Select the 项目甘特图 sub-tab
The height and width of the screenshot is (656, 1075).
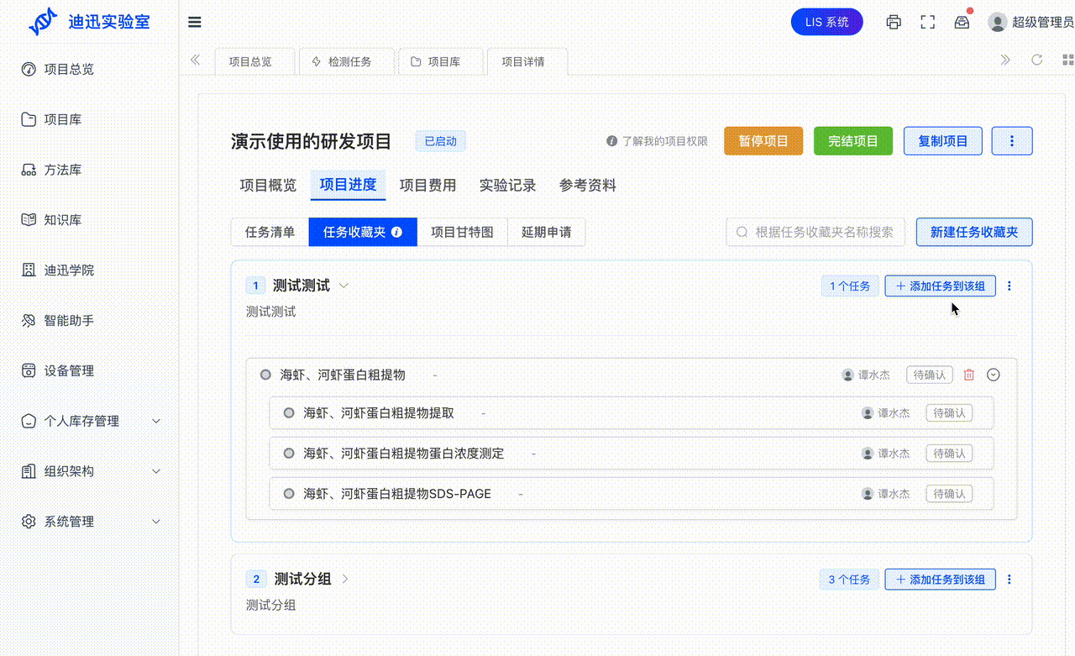(x=462, y=232)
